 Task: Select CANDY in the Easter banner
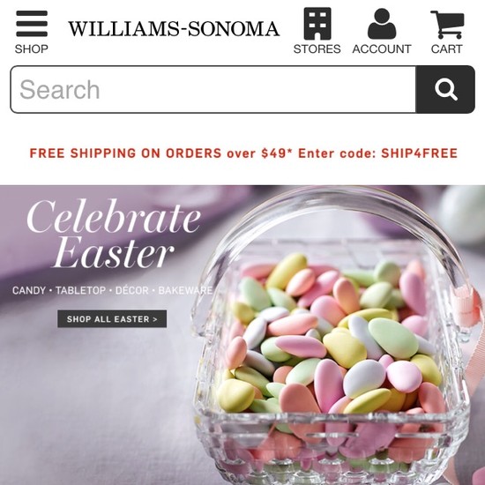pyautogui.click(x=29, y=290)
